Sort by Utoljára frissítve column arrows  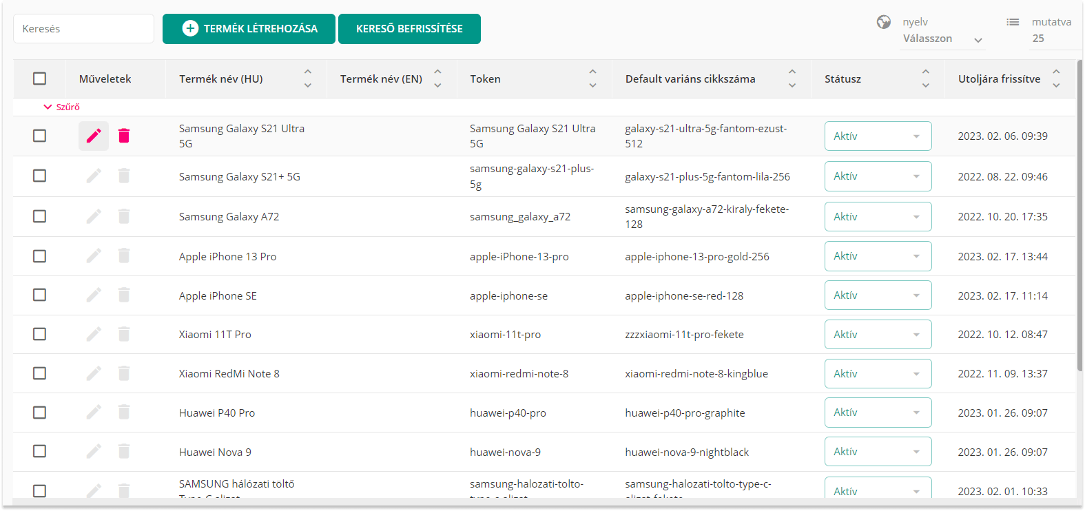pyautogui.click(x=1056, y=79)
